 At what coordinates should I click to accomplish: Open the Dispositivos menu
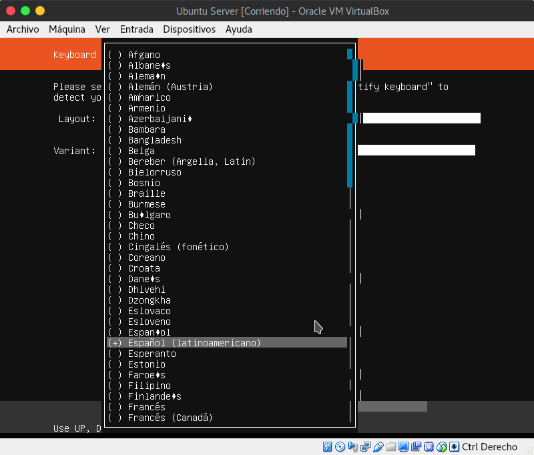tap(188, 29)
